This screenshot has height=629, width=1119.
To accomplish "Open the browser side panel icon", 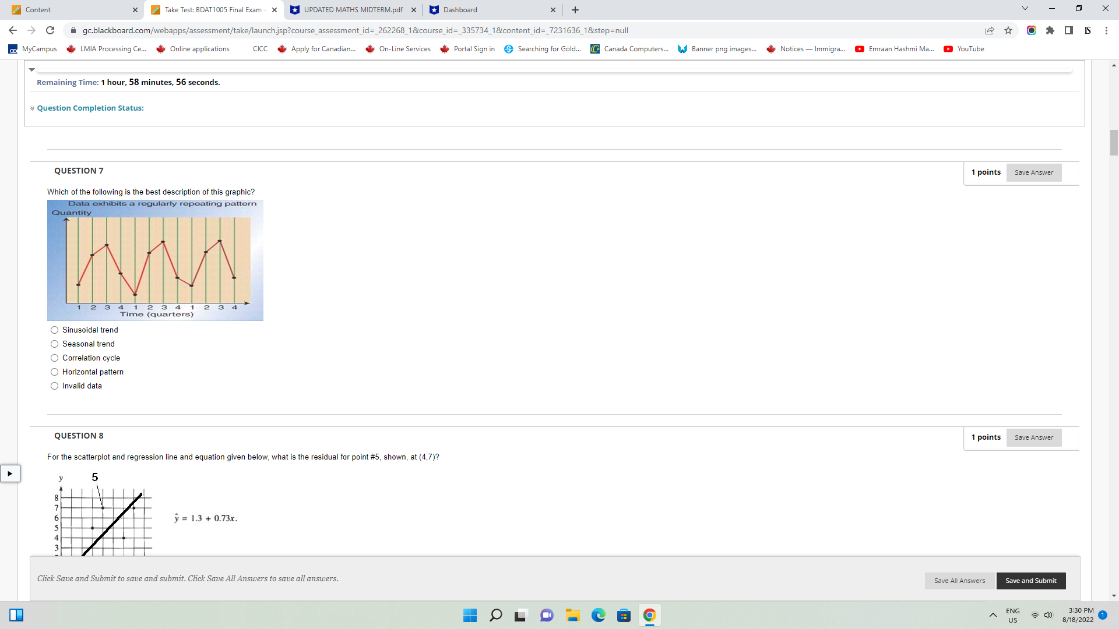I will pos(1069,30).
